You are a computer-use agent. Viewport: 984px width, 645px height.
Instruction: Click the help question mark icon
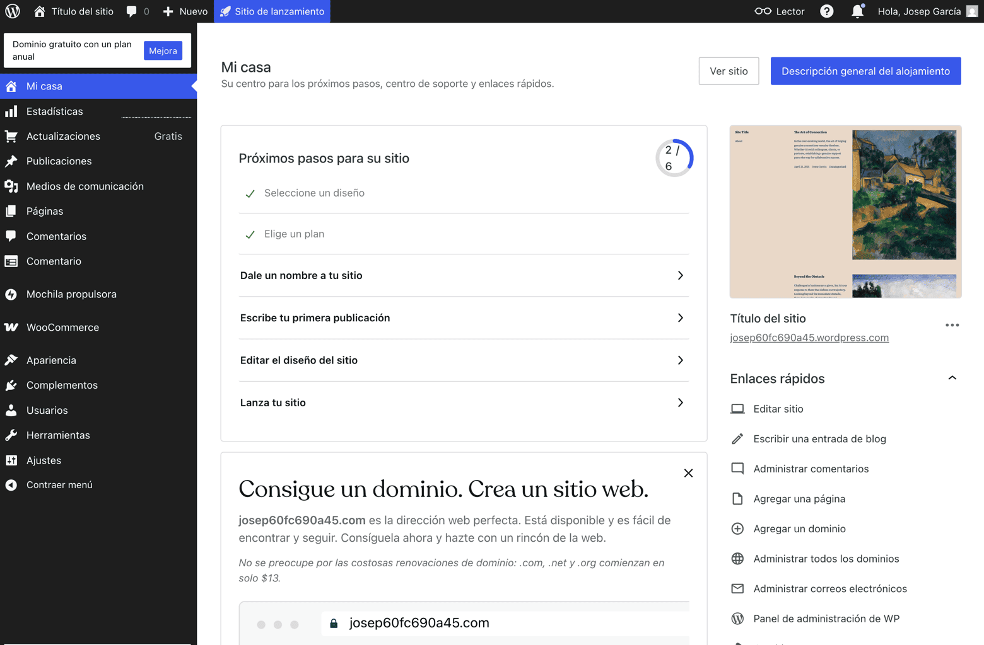pyautogui.click(x=826, y=11)
